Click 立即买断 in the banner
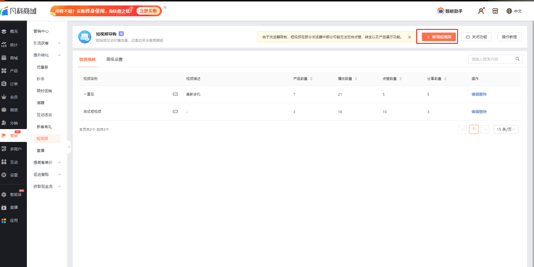The width and height of the screenshot is (534, 267). tap(148, 11)
